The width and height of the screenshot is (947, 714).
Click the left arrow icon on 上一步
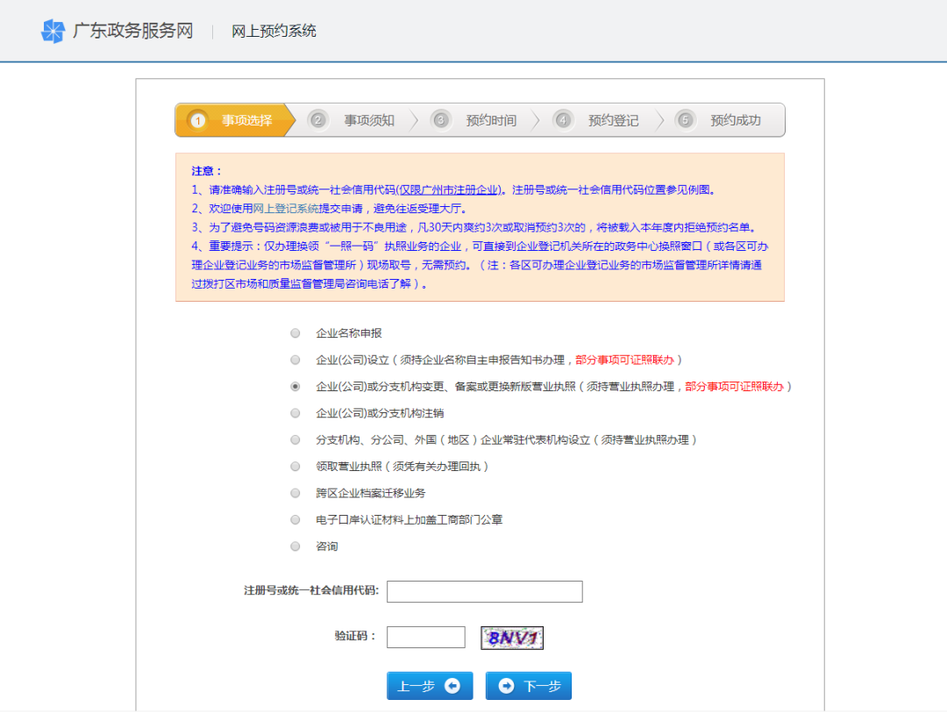(452, 686)
